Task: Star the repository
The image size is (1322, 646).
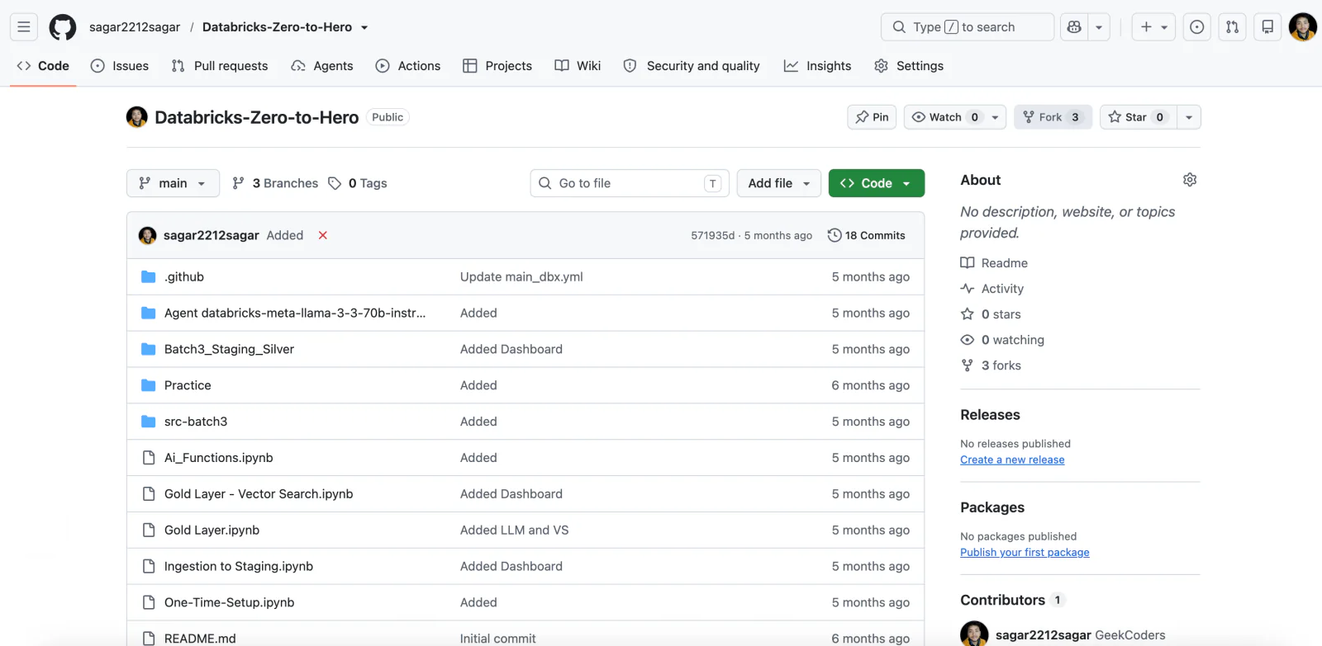Action: pos(1138,117)
